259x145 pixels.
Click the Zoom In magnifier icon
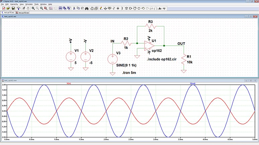[33, 8]
